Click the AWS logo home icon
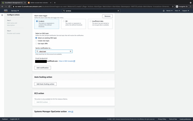The image size is (193, 121). 5,11
